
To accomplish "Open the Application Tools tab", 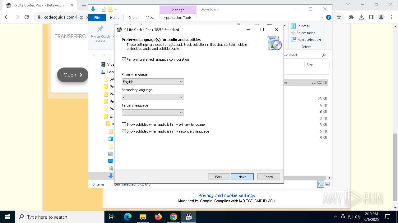I will [x=178, y=18].
